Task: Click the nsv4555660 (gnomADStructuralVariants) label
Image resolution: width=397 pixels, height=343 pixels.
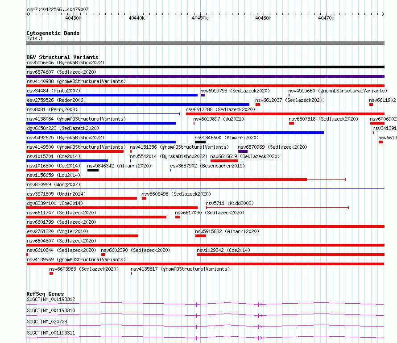Action: 338,91
